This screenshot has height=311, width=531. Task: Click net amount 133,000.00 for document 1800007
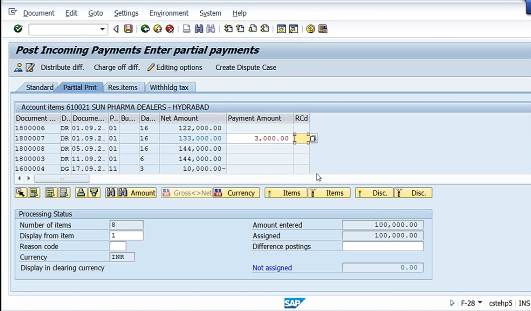click(x=200, y=139)
